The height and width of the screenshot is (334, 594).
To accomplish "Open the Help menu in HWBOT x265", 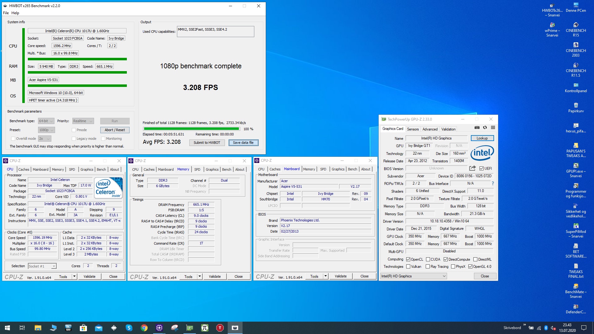I will [15, 13].
